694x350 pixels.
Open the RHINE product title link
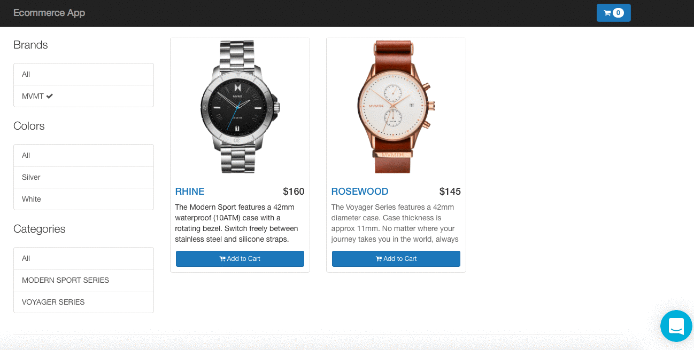pyautogui.click(x=190, y=192)
